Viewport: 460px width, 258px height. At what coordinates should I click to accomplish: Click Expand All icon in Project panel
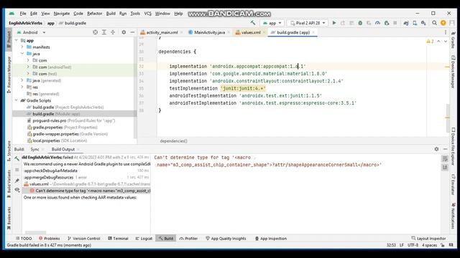[x=104, y=32]
